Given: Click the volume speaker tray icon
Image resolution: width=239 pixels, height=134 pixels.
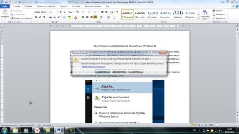Looking at the screenshot, I should point(220,131).
